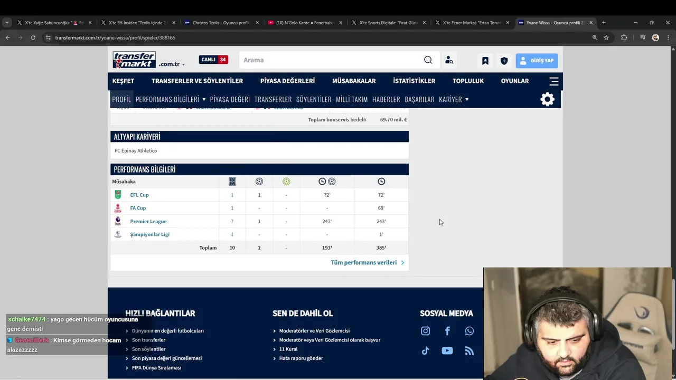This screenshot has width=676, height=380.
Task: Open Dünyanın en değerli futbolcuları link
Action: (x=167, y=331)
